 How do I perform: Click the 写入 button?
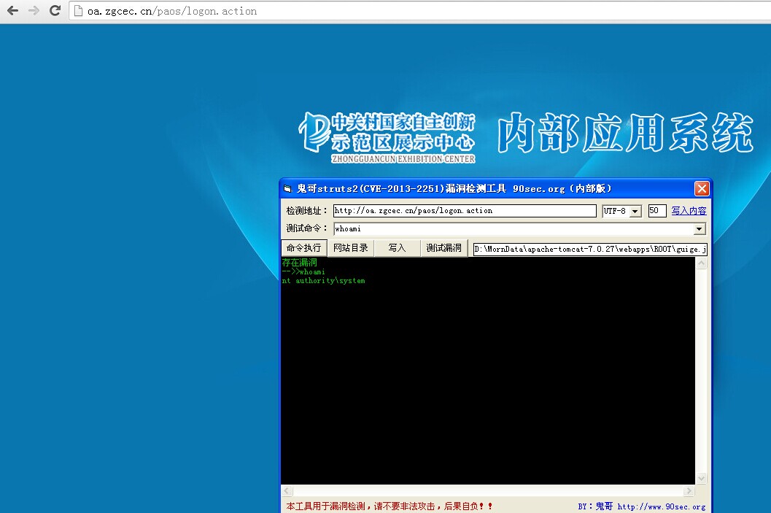398,248
